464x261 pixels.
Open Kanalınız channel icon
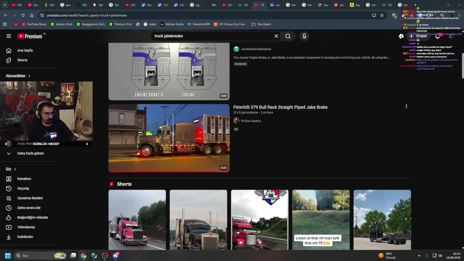(x=9, y=179)
